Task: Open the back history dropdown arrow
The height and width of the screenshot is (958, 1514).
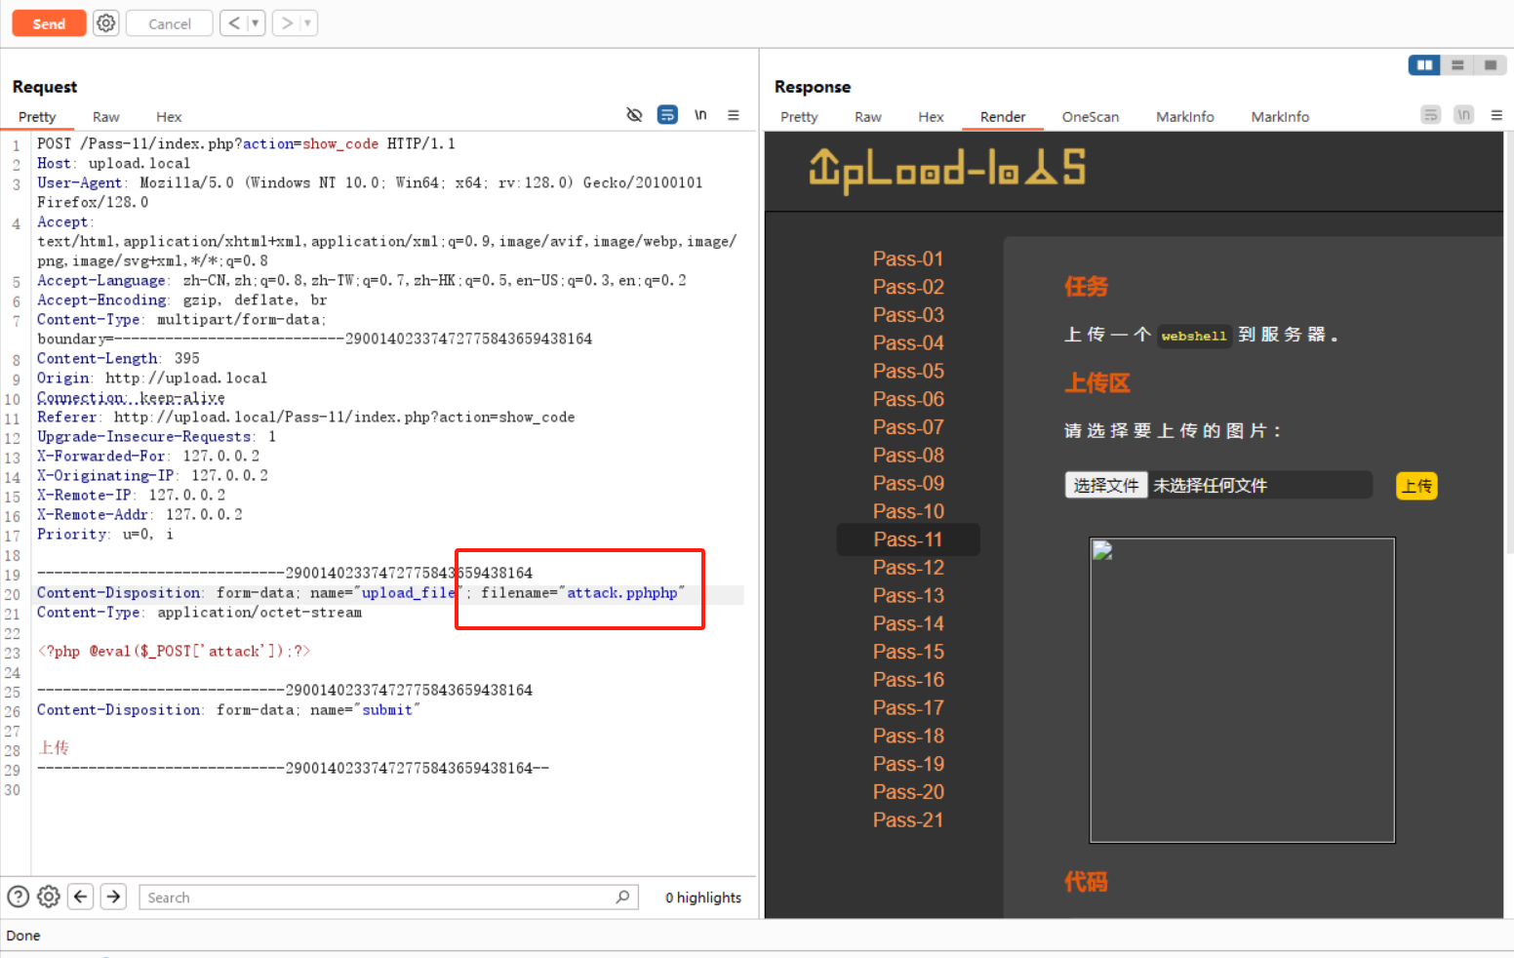Action: [x=256, y=23]
